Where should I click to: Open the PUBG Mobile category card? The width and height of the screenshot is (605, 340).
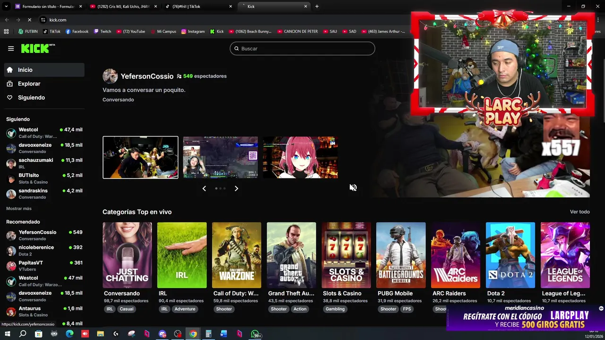(x=401, y=255)
